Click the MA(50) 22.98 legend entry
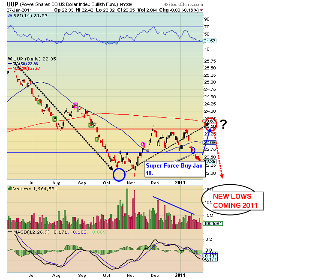 pyautogui.click(x=25, y=64)
